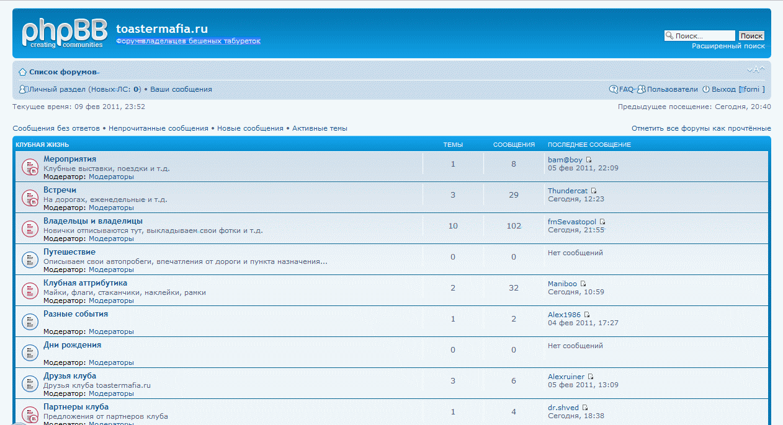This screenshot has height=425, width=783.
Task: View latest post icon next to frnSevastopol
Action: click(x=602, y=222)
